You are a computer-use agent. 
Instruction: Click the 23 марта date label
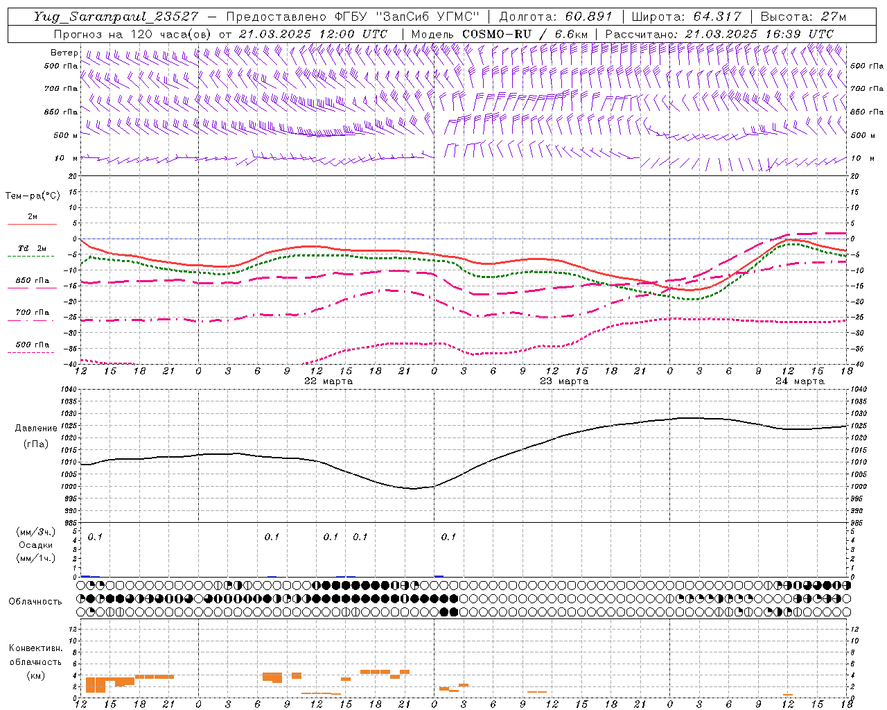564,381
